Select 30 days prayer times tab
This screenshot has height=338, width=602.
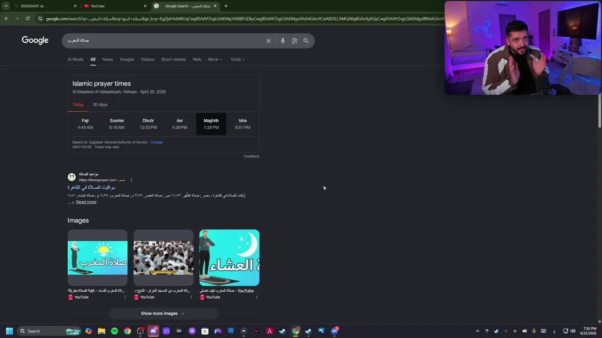(100, 105)
